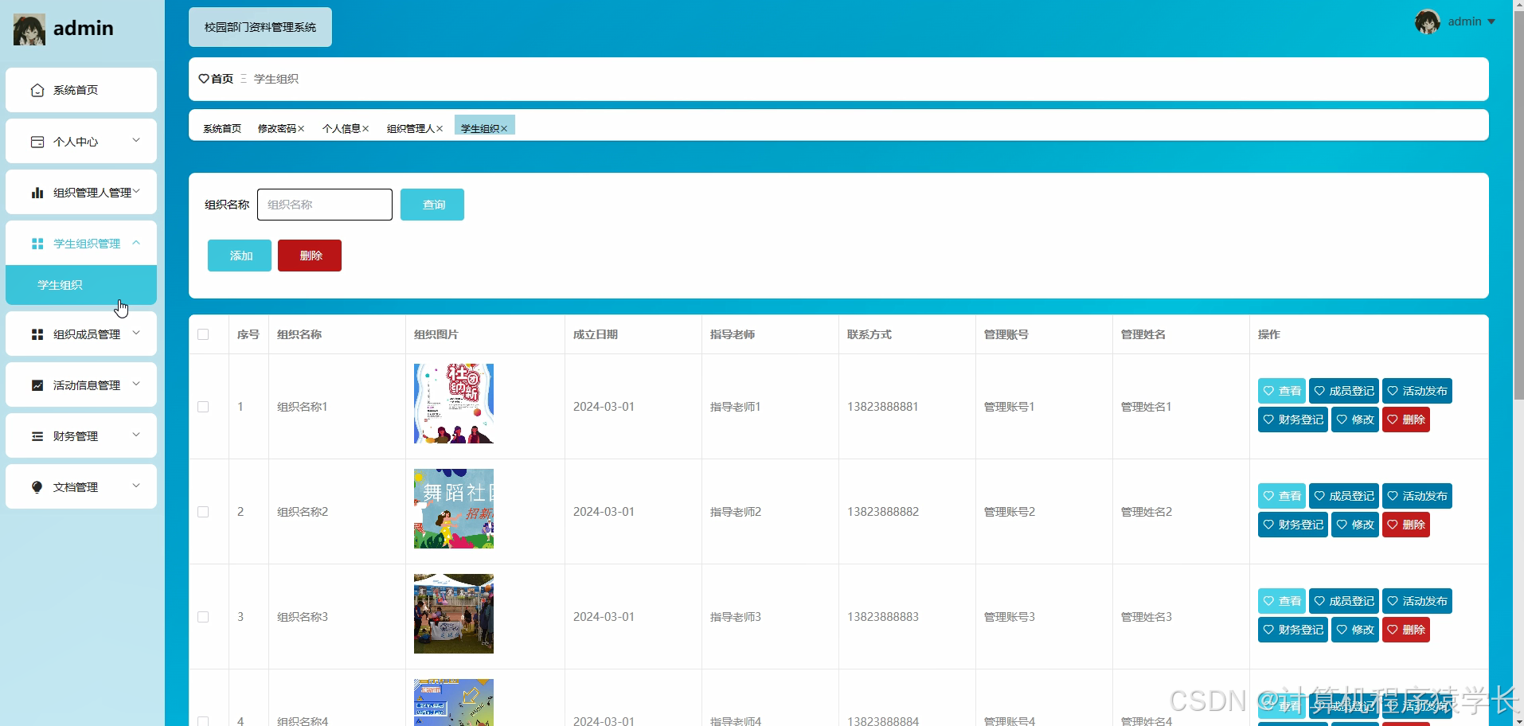
Task: Click phone number 13823888882
Action: (x=883, y=512)
